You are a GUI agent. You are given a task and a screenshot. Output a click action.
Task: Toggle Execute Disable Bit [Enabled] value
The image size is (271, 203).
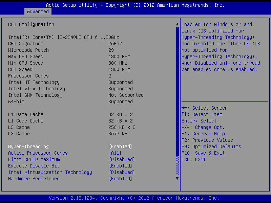(x=120, y=166)
